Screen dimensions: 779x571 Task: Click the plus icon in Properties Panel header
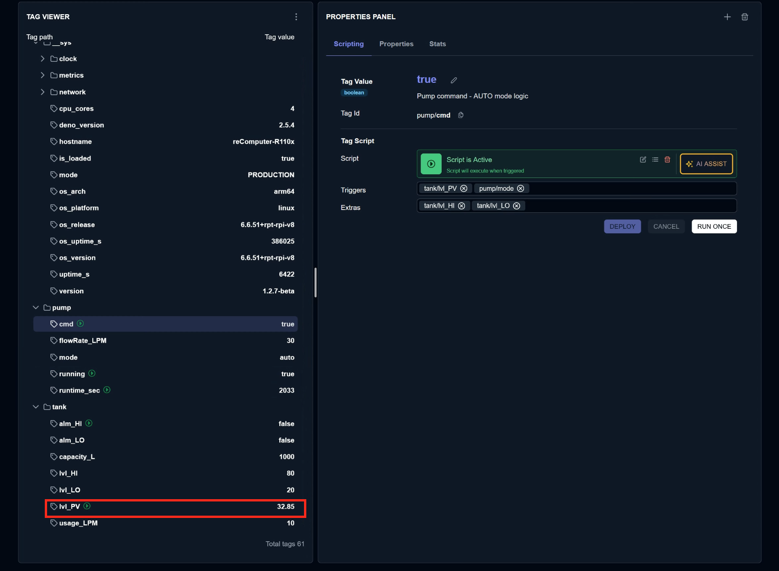727,17
